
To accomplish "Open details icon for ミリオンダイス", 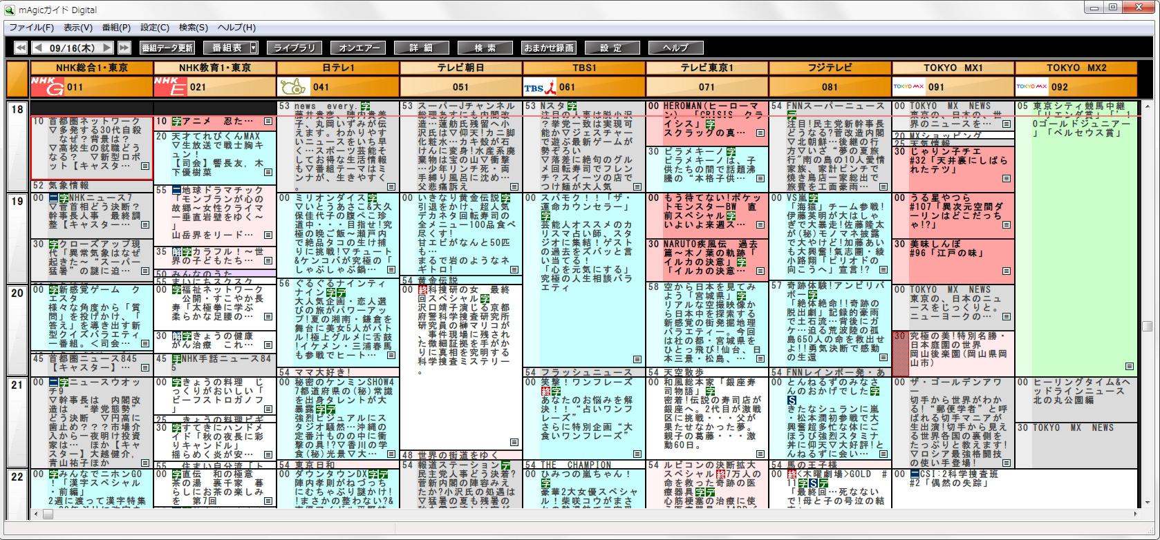I will pyautogui.click(x=391, y=271).
